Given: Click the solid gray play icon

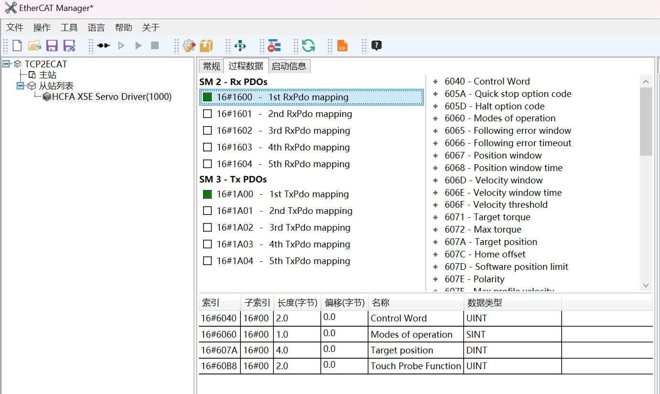Looking at the screenshot, I should click(x=138, y=46).
